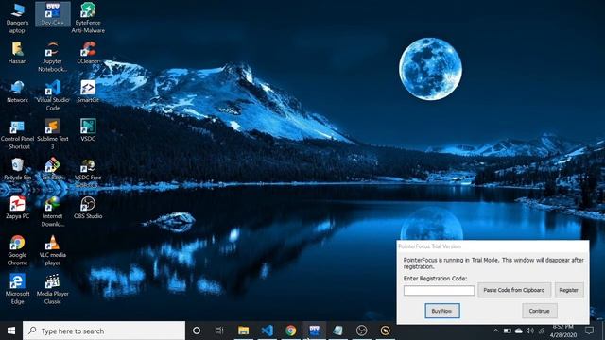Viewport: 605px width, 340px height.
Task: Open the taskbar clock and date
Action: (x=563, y=331)
